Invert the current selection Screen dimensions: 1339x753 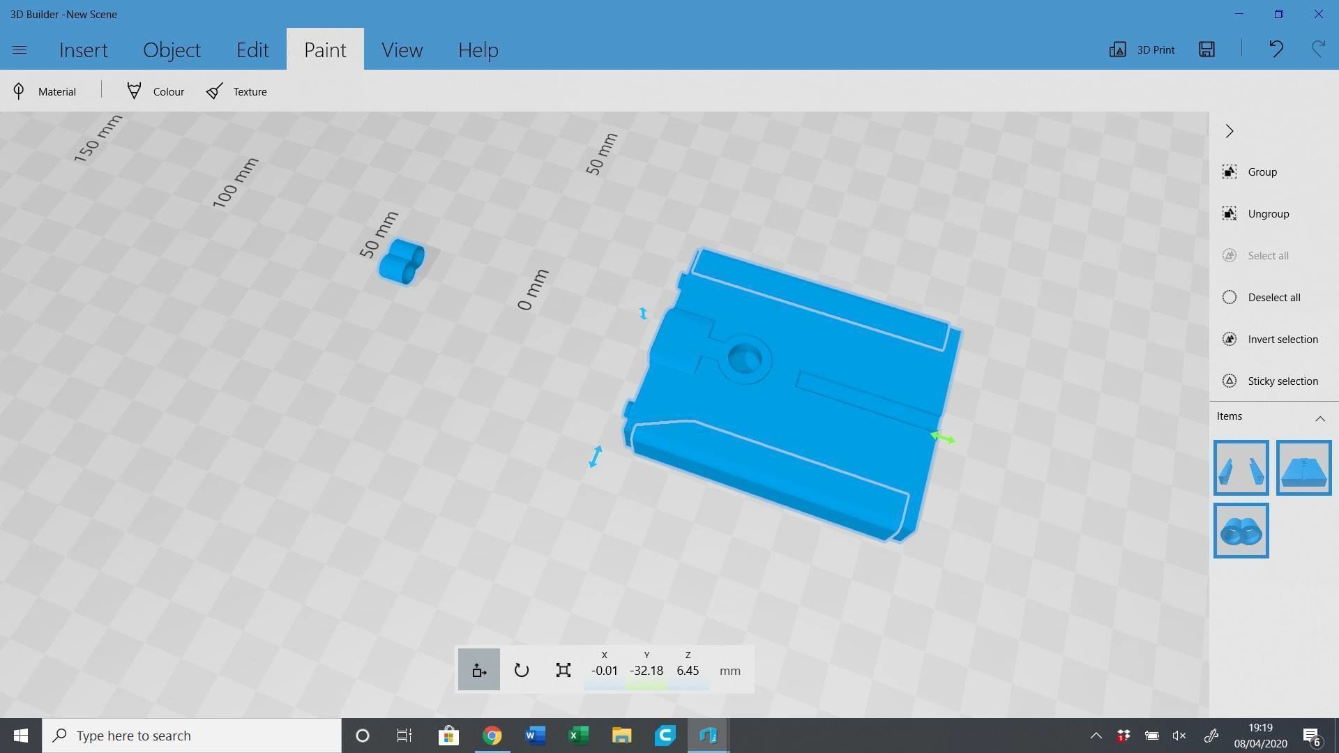coord(1282,339)
